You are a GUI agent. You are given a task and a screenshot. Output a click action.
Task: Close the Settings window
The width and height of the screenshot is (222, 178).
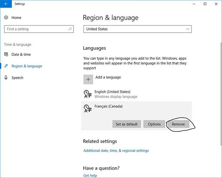216,4
